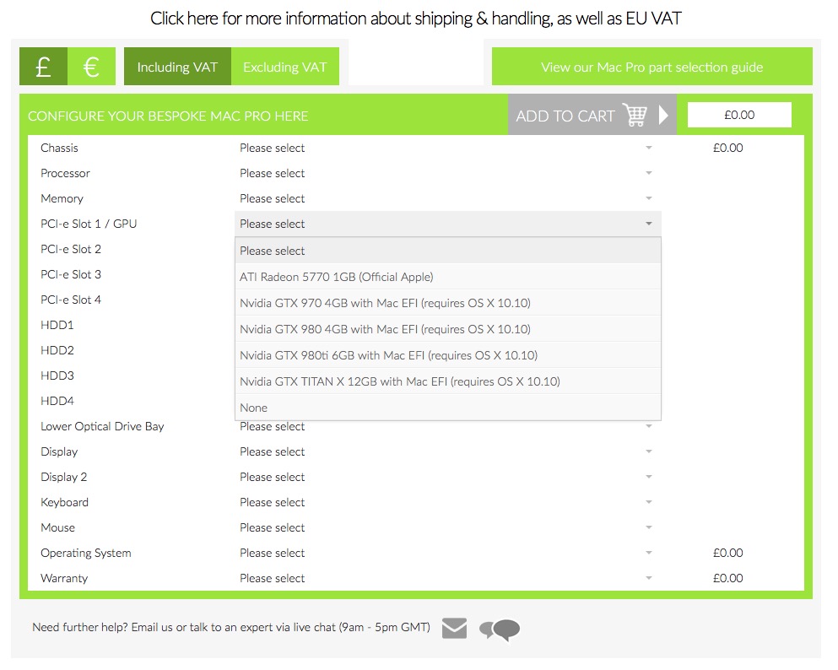The width and height of the screenshot is (838, 670).
Task: Click the HDD4 label
Action: coord(57,401)
